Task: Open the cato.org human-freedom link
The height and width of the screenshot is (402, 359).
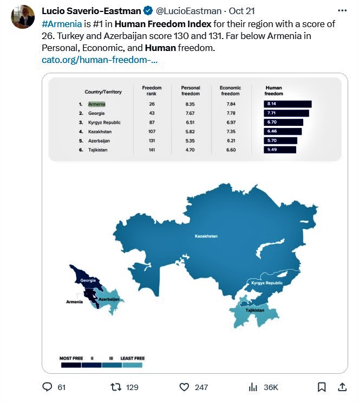Action: click(100, 60)
